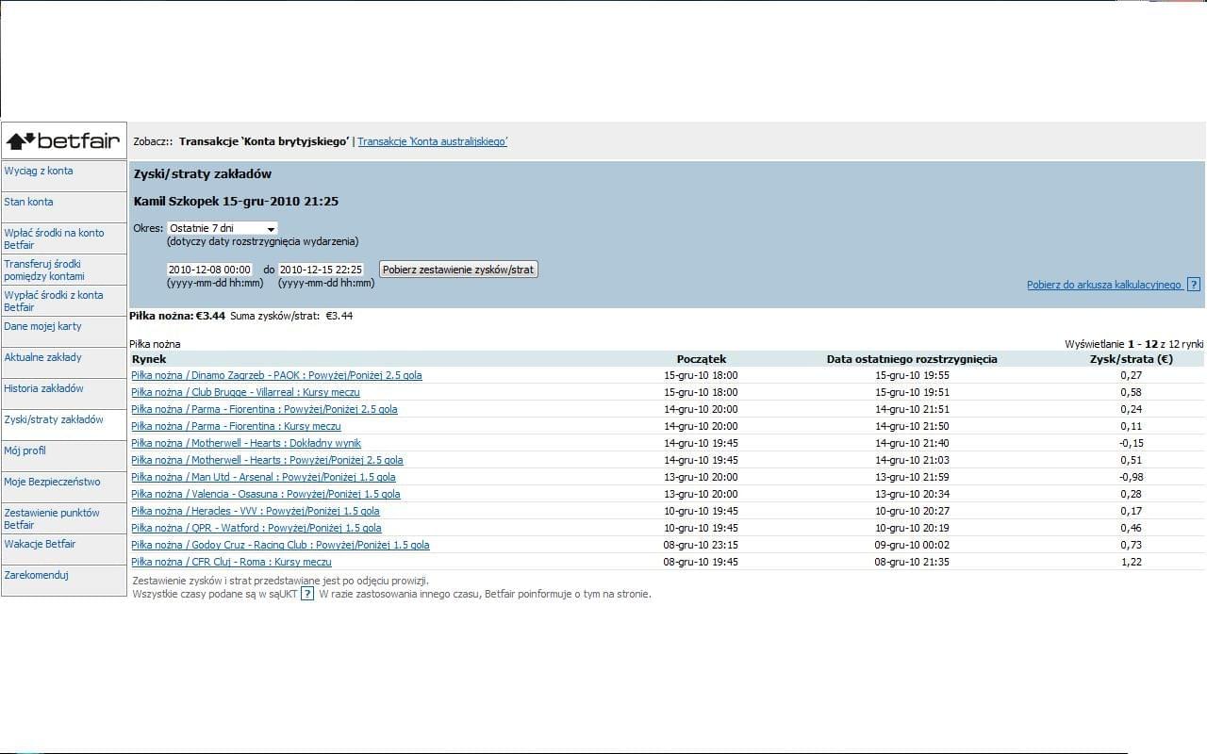The width and height of the screenshot is (1207, 754).
Task: Open Man Utd - Arsenal market link
Action: pos(263,477)
